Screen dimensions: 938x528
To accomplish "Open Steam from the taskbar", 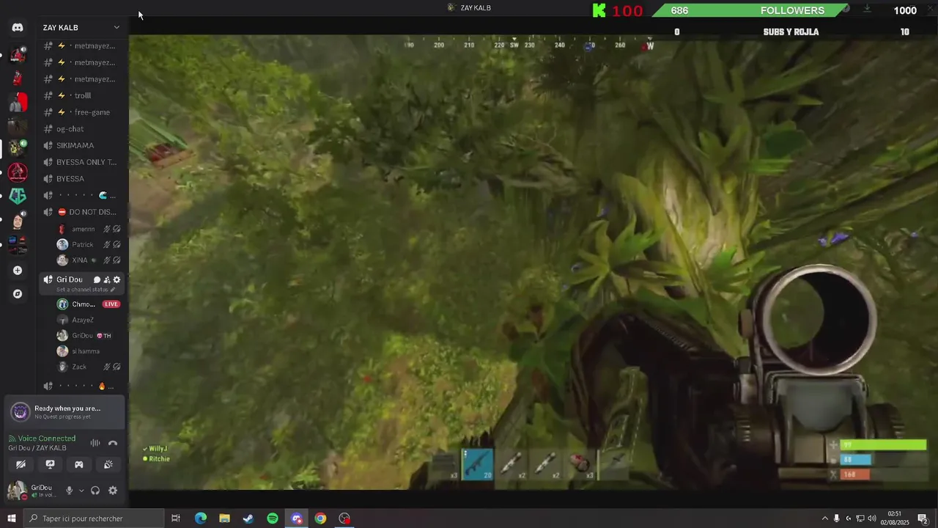I will (x=248, y=518).
